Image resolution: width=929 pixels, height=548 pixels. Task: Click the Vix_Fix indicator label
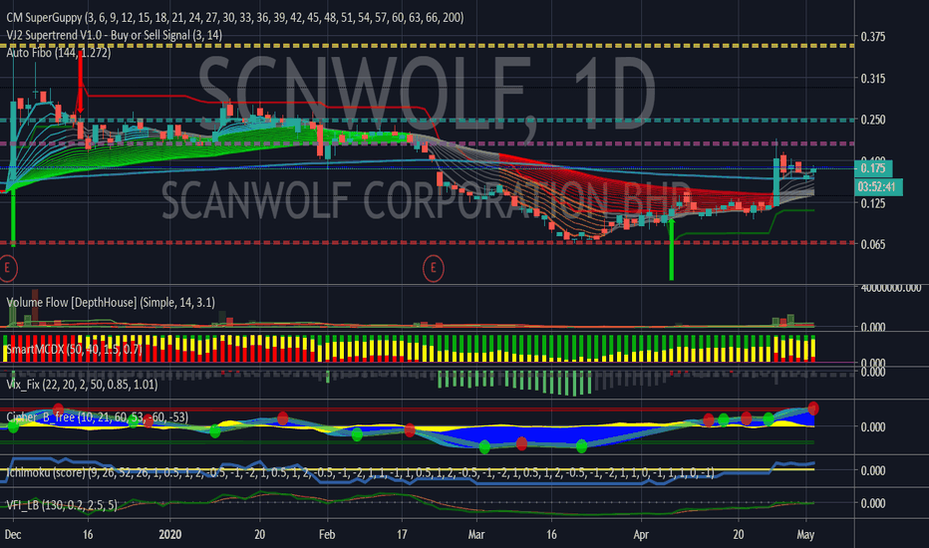tap(82, 385)
